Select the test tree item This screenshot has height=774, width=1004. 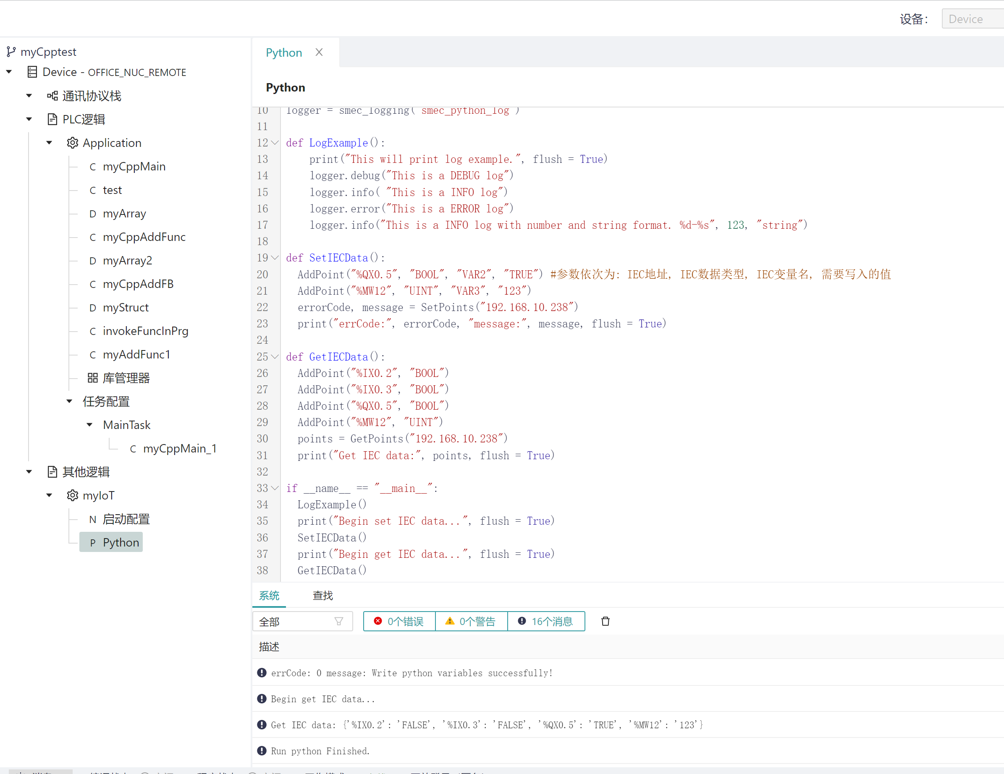112,190
